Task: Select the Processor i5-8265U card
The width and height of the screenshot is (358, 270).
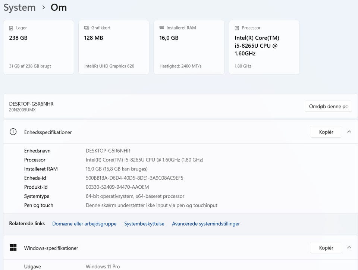Action: (x=264, y=47)
